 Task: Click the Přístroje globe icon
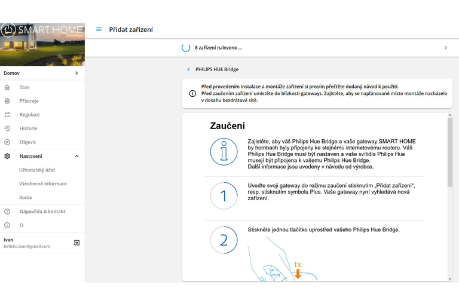coord(7,101)
